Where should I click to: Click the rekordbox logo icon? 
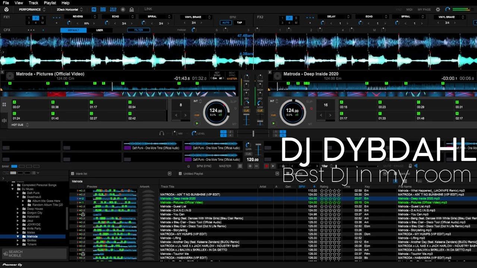click(x=6, y=9)
